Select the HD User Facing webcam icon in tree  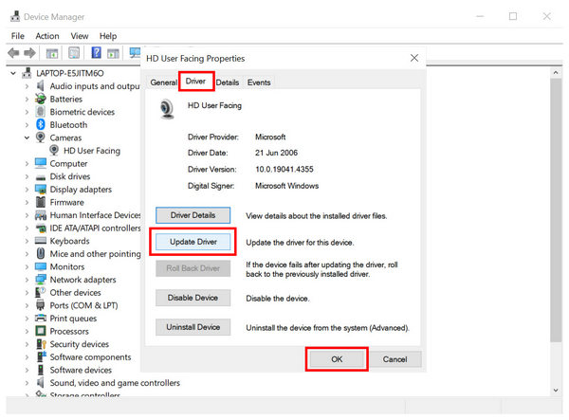coord(55,151)
